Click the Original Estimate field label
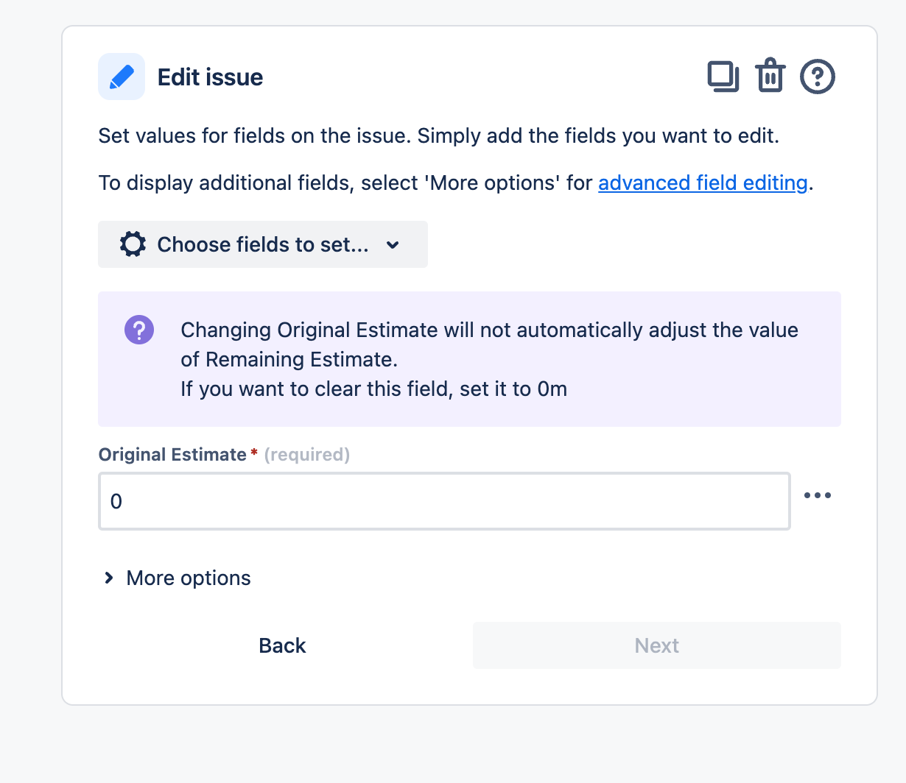 tap(173, 454)
